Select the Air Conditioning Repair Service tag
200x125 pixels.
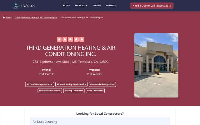(x=71, y=84)
